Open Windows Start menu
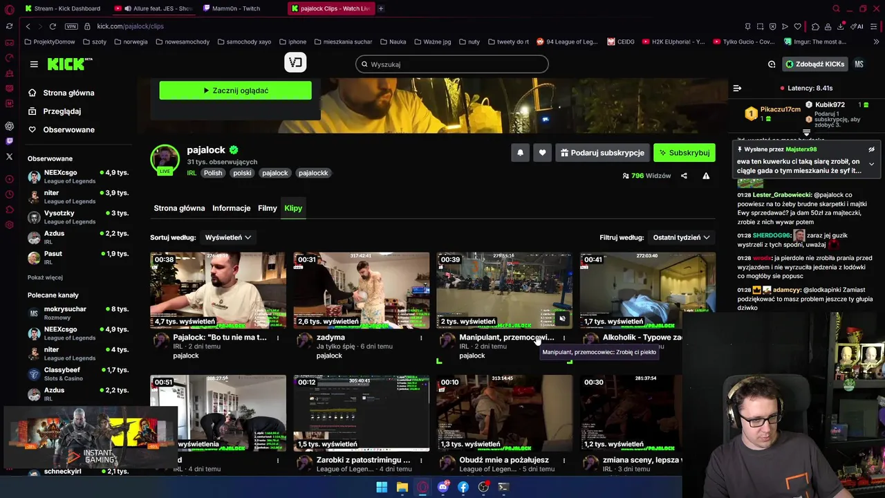The image size is (885, 498). click(x=382, y=487)
